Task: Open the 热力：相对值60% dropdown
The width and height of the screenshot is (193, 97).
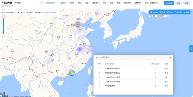Action: pyautogui.click(x=152, y=3)
